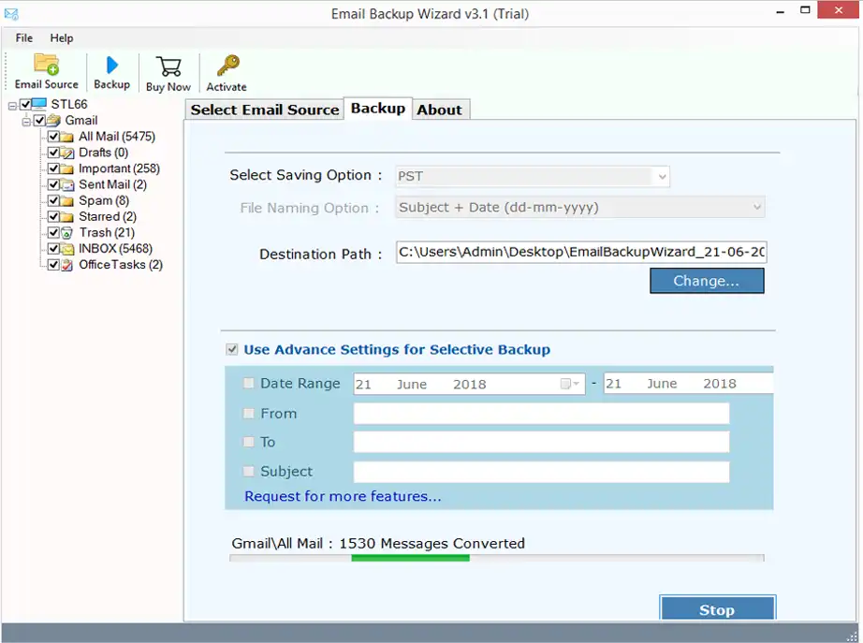Image resolution: width=863 pixels, height=643 pixels.
Task: Enable the Subject filter checkbox
Action: pyautogui.click(x=249, y=471)
